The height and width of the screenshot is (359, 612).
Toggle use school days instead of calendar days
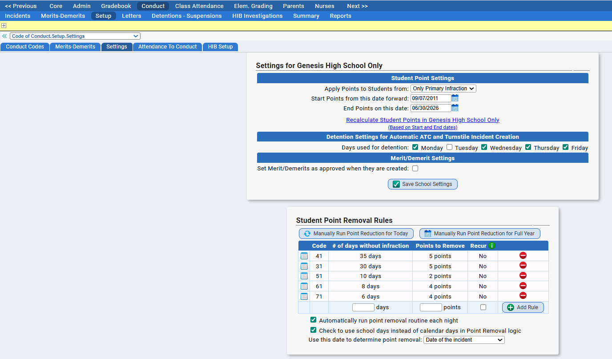[313, 330]
